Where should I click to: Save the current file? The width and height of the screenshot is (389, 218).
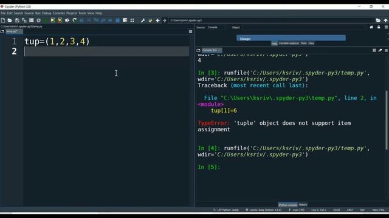click(17, 20)
